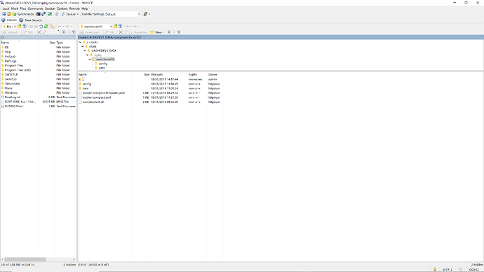
Task: Collapse the share tree node
Action: pos(83,46)
